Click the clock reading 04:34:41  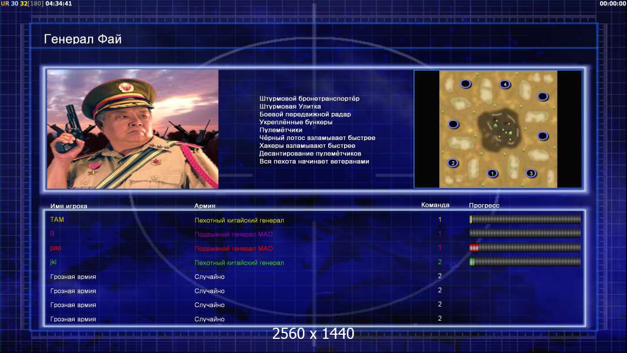coord(59,4)
